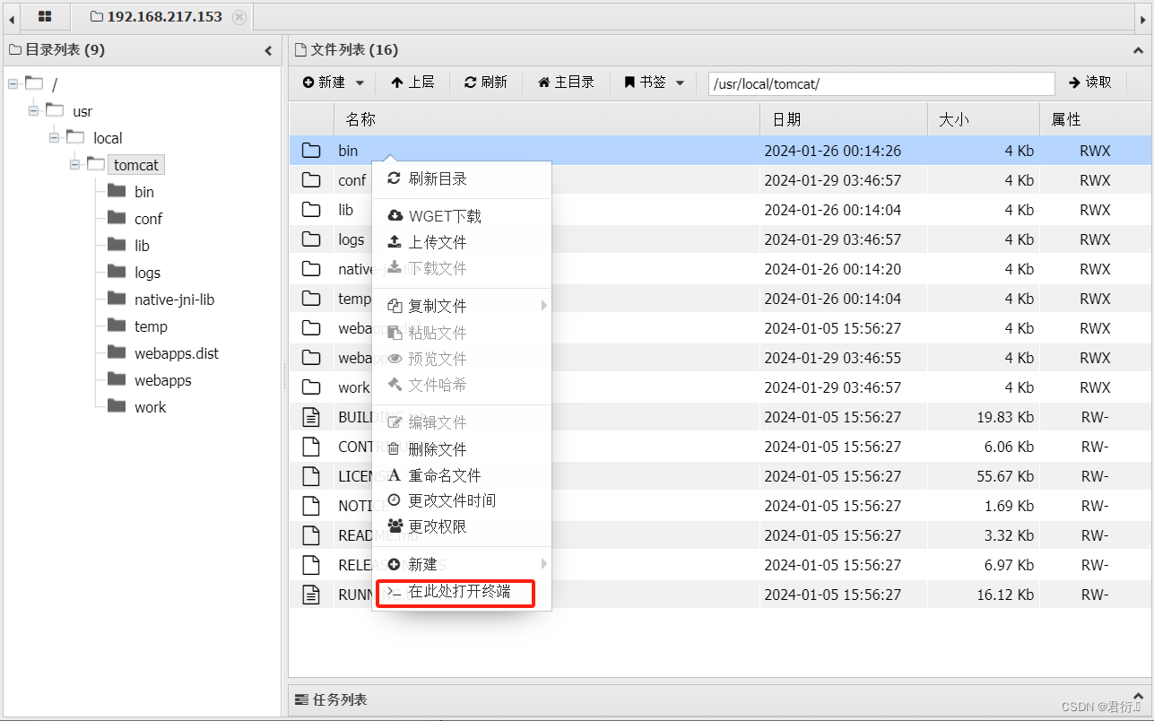
Task: Select native-jni-lib in directory tree
Action: coord(175,300)
